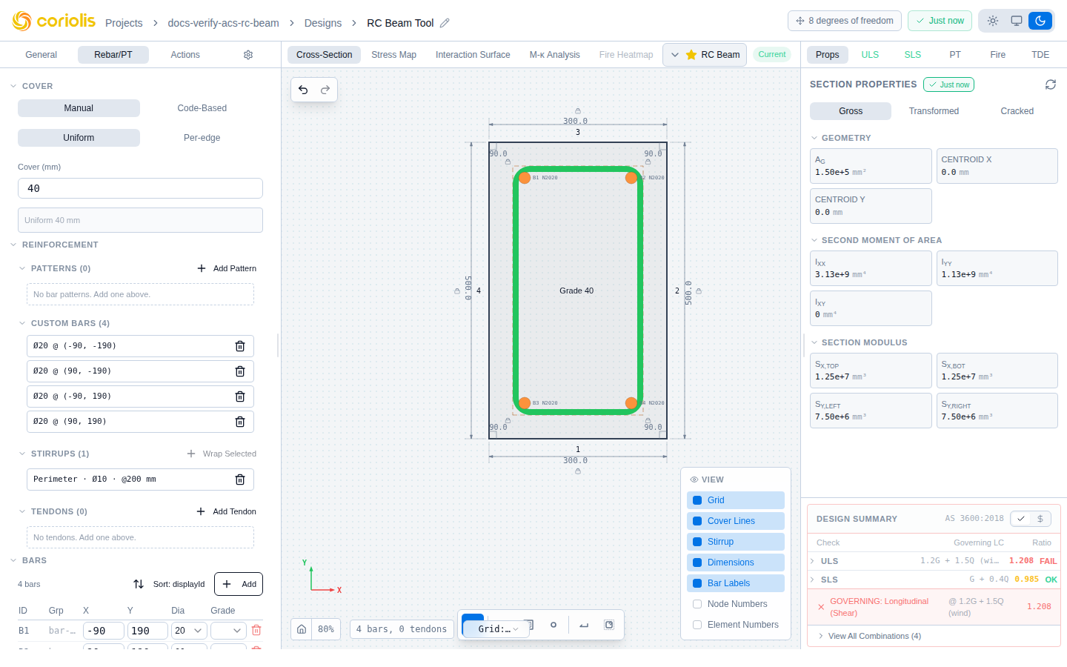This screenshot has width=1067, height=667.
Task: Delete custom bar Ø20 @ (-90, -190)
Action: click(x=240, y=346)
